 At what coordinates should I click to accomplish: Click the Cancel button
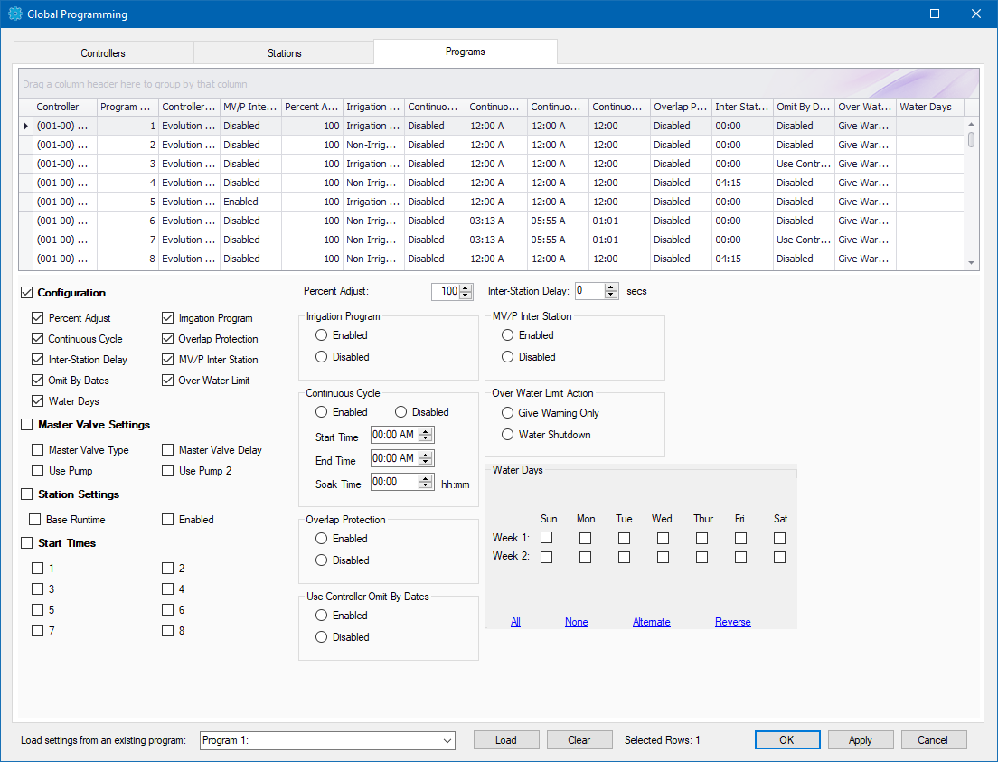pyautogui.click(x=933, y=739)
